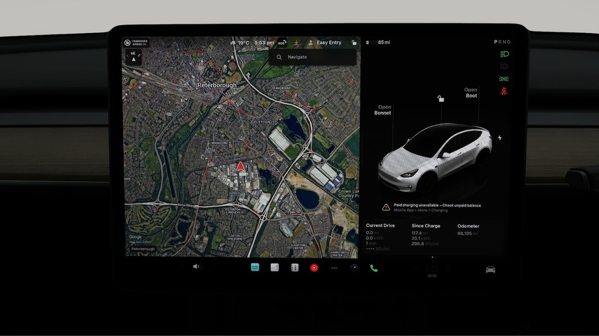599x336 pixels.
Task: Open the dashcam camera icon
Action: pyautogui.click(x=354, y=268)
